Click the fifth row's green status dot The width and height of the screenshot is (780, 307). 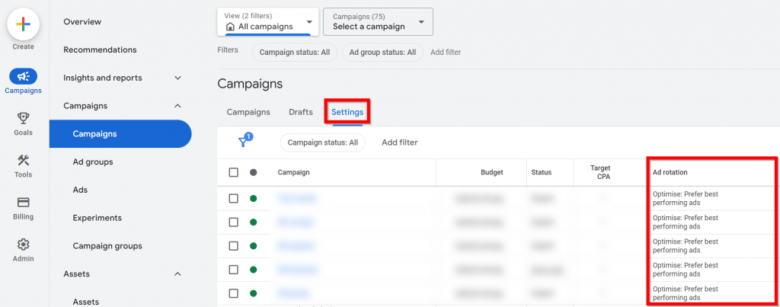253,293
